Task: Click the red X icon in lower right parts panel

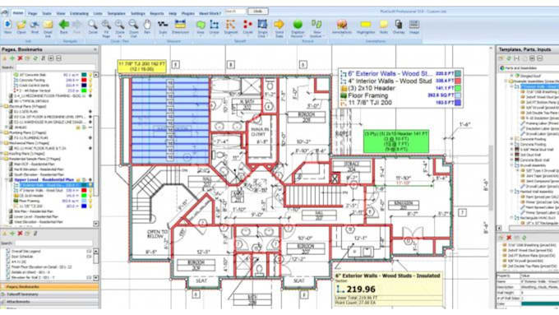Action: 509,238
